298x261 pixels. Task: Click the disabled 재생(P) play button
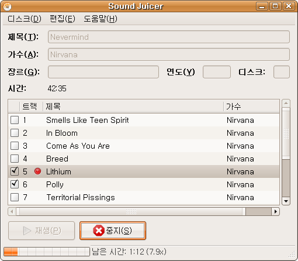click(41, 231)
